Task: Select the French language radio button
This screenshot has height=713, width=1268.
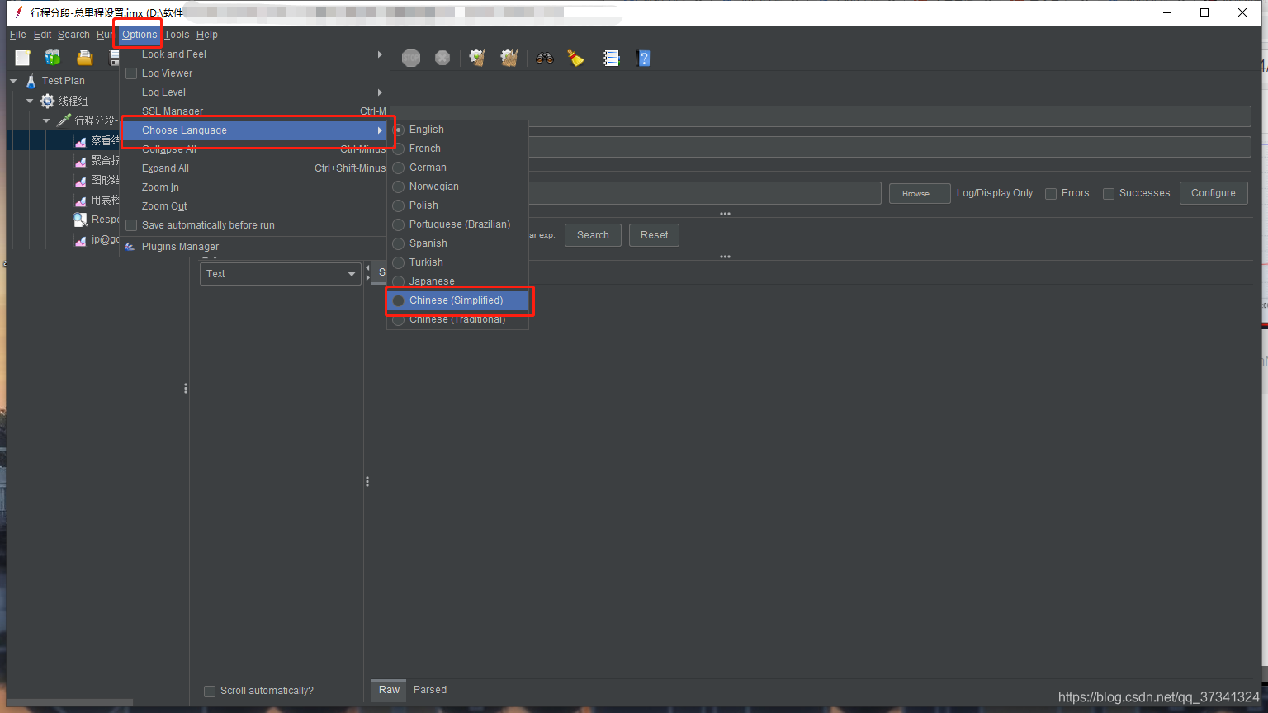Action: point(399,149)
